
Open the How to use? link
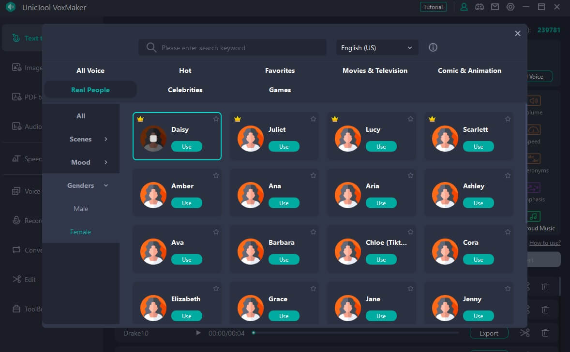tap(545, 243)
